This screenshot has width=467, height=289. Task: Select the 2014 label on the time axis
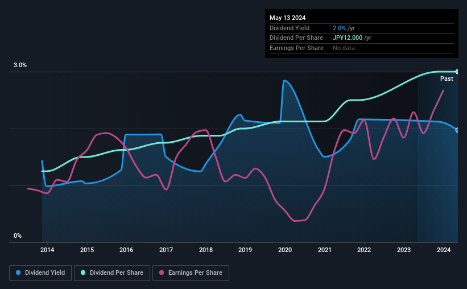click(x=47, y=250)
